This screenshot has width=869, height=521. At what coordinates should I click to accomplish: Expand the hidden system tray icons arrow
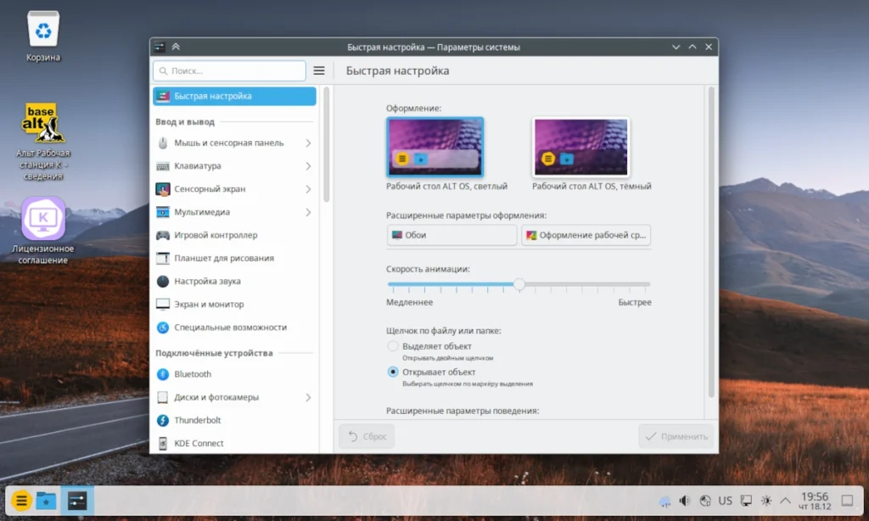785,501
